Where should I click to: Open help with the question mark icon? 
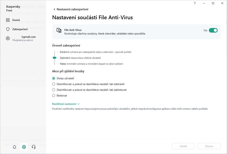[x=195, y=3]
